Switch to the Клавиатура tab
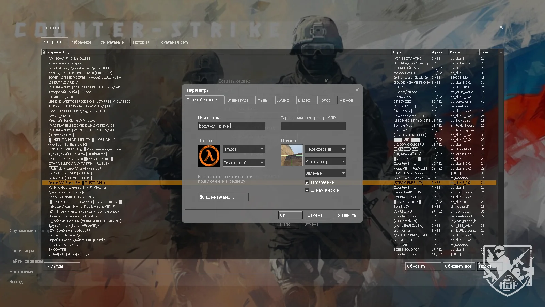 (237, 100)
